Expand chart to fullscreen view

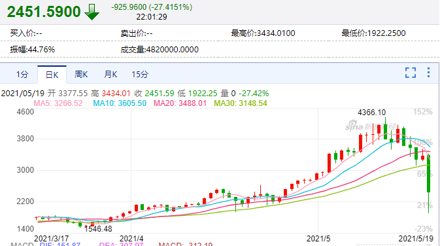pyautogui.click(x=411, y=73)
